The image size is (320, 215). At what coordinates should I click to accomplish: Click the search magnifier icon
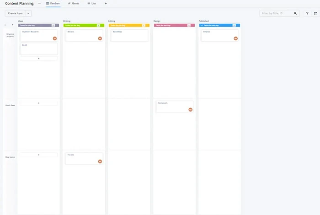coord(295,13)
